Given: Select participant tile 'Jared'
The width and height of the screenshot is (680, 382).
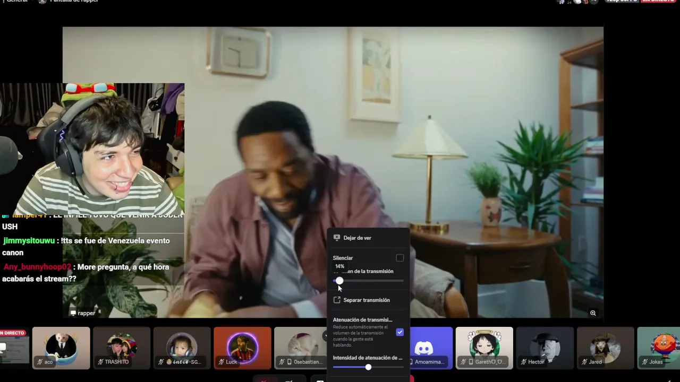Looking at the screenshot, I should tap(606, 348).
